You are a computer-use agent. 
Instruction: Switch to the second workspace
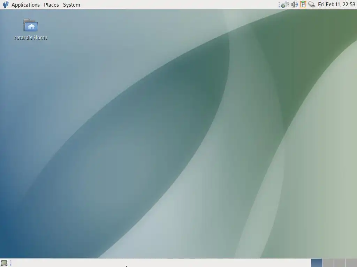(x=328, y=263)
